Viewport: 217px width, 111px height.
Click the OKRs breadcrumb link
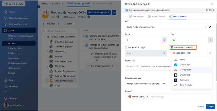(x=45, y=4)
